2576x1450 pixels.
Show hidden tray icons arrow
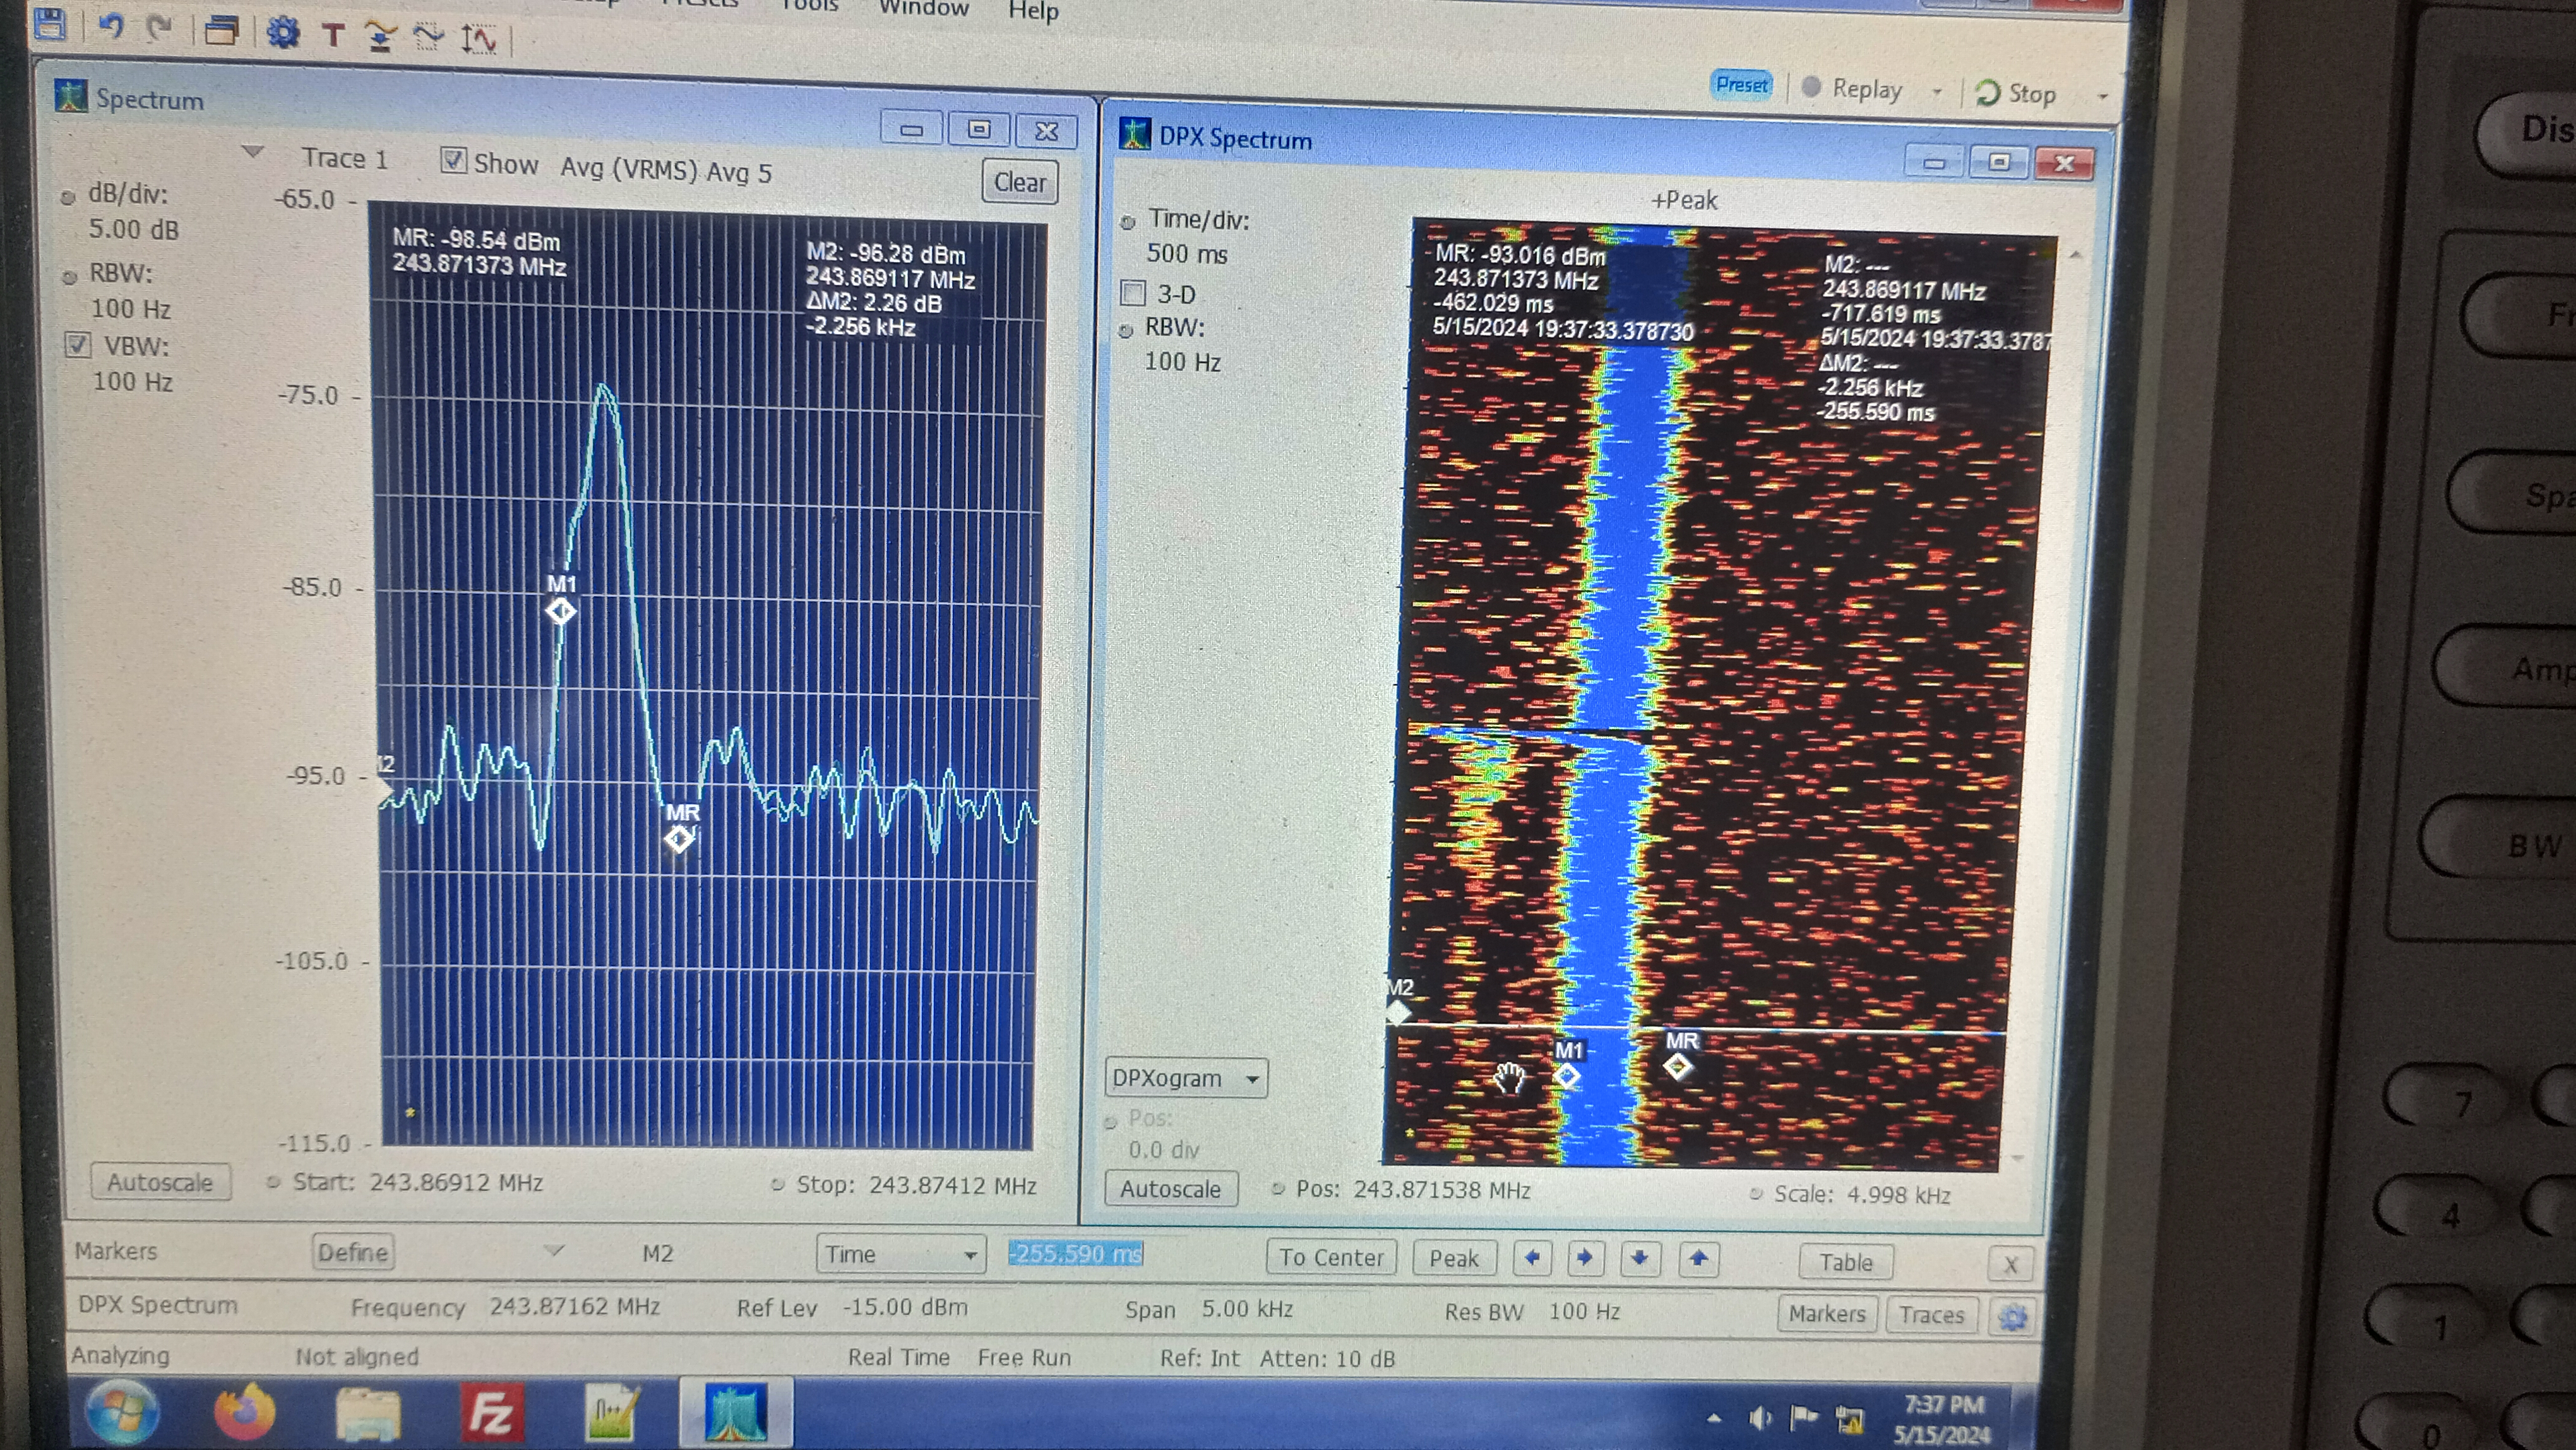(1714, 1418)
